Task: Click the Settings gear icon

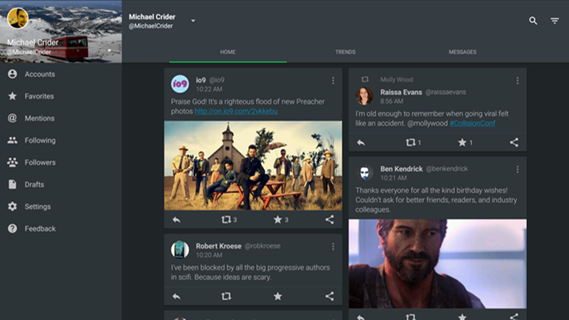Action: pos(12,206)
